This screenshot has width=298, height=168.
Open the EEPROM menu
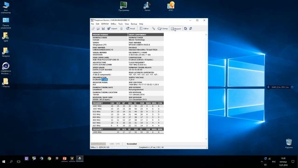[105, 24]
